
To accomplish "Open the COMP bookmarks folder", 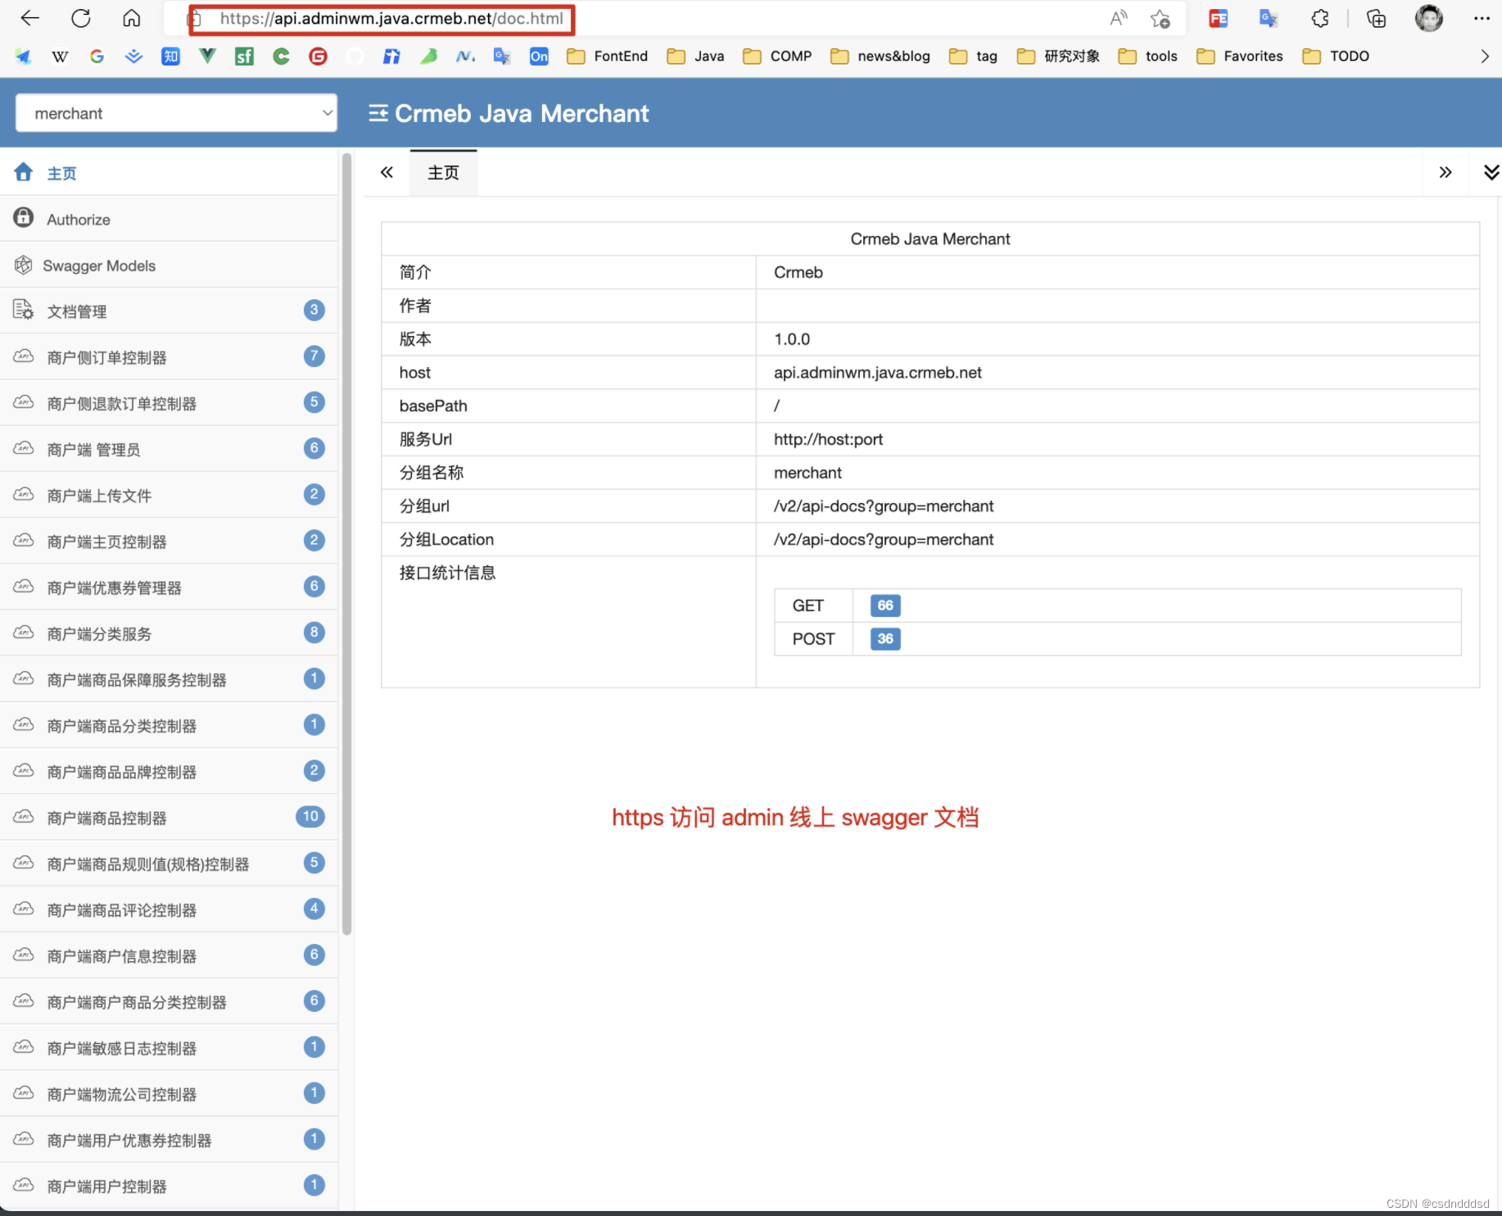I will click(777, 56).
